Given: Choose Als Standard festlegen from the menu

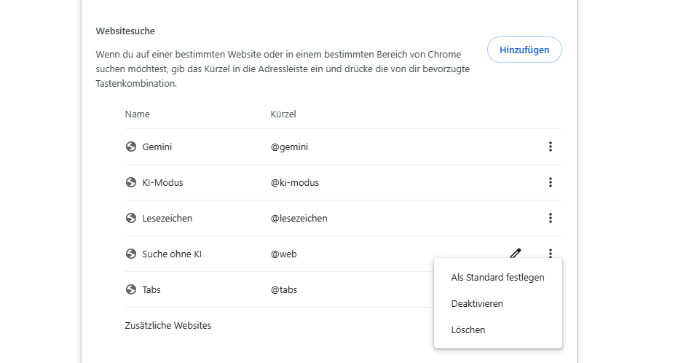Looking at the screenshot, I should point(497,277).
